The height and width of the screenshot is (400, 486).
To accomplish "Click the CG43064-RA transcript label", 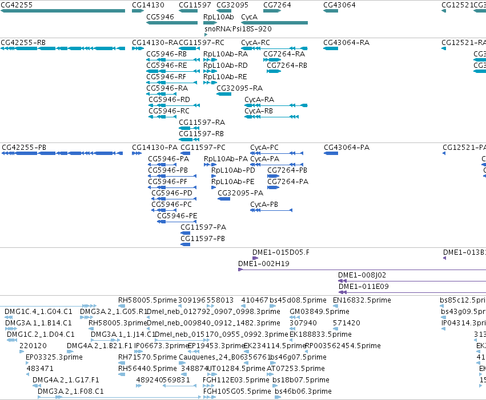I will click(347, 42).
